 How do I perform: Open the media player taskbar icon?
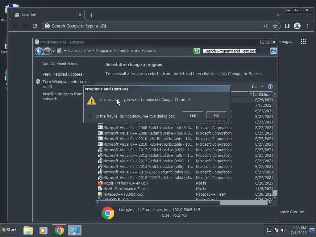click(x=43, y=230)
